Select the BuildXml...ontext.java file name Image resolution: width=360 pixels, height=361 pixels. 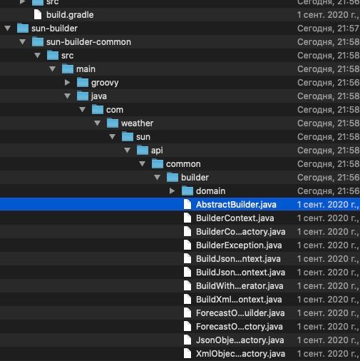239,300
